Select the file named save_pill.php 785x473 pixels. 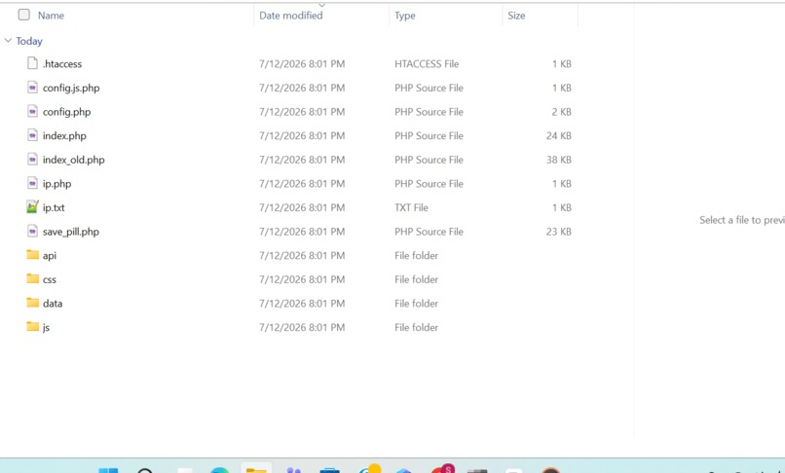pyautogui.click(x=70, y=232)
